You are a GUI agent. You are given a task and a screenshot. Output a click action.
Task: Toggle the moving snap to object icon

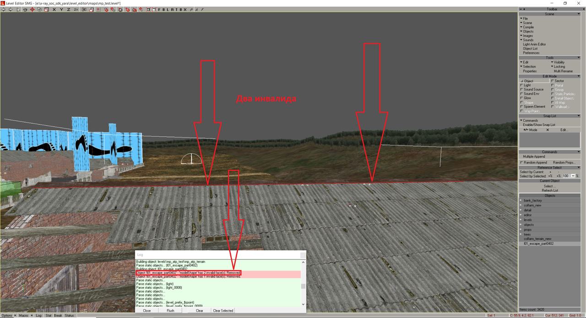[x=113, y=10]
